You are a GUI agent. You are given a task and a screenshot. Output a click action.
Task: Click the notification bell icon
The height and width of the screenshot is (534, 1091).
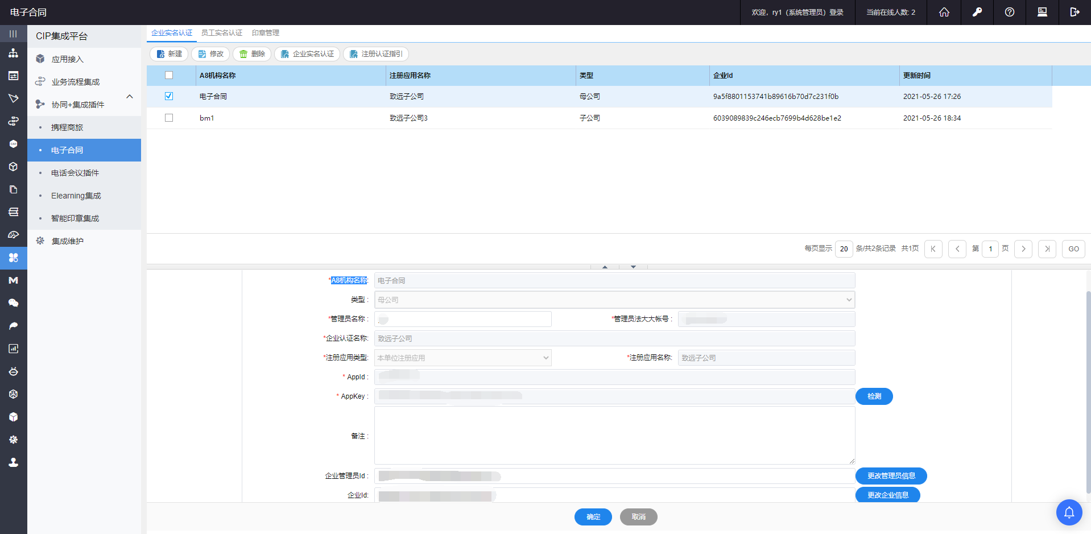1069,512
